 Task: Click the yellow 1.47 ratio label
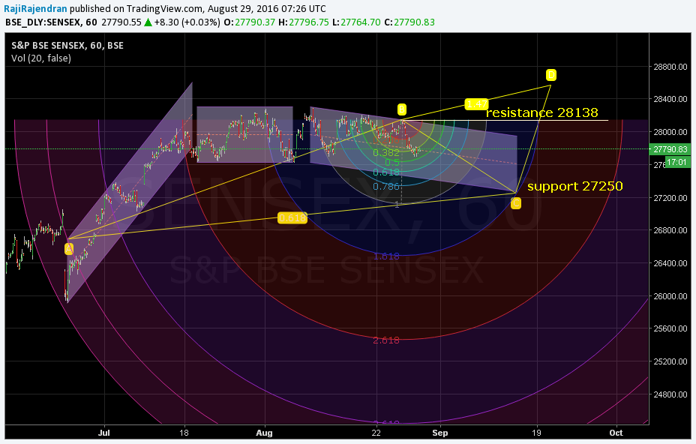[476, 104]
